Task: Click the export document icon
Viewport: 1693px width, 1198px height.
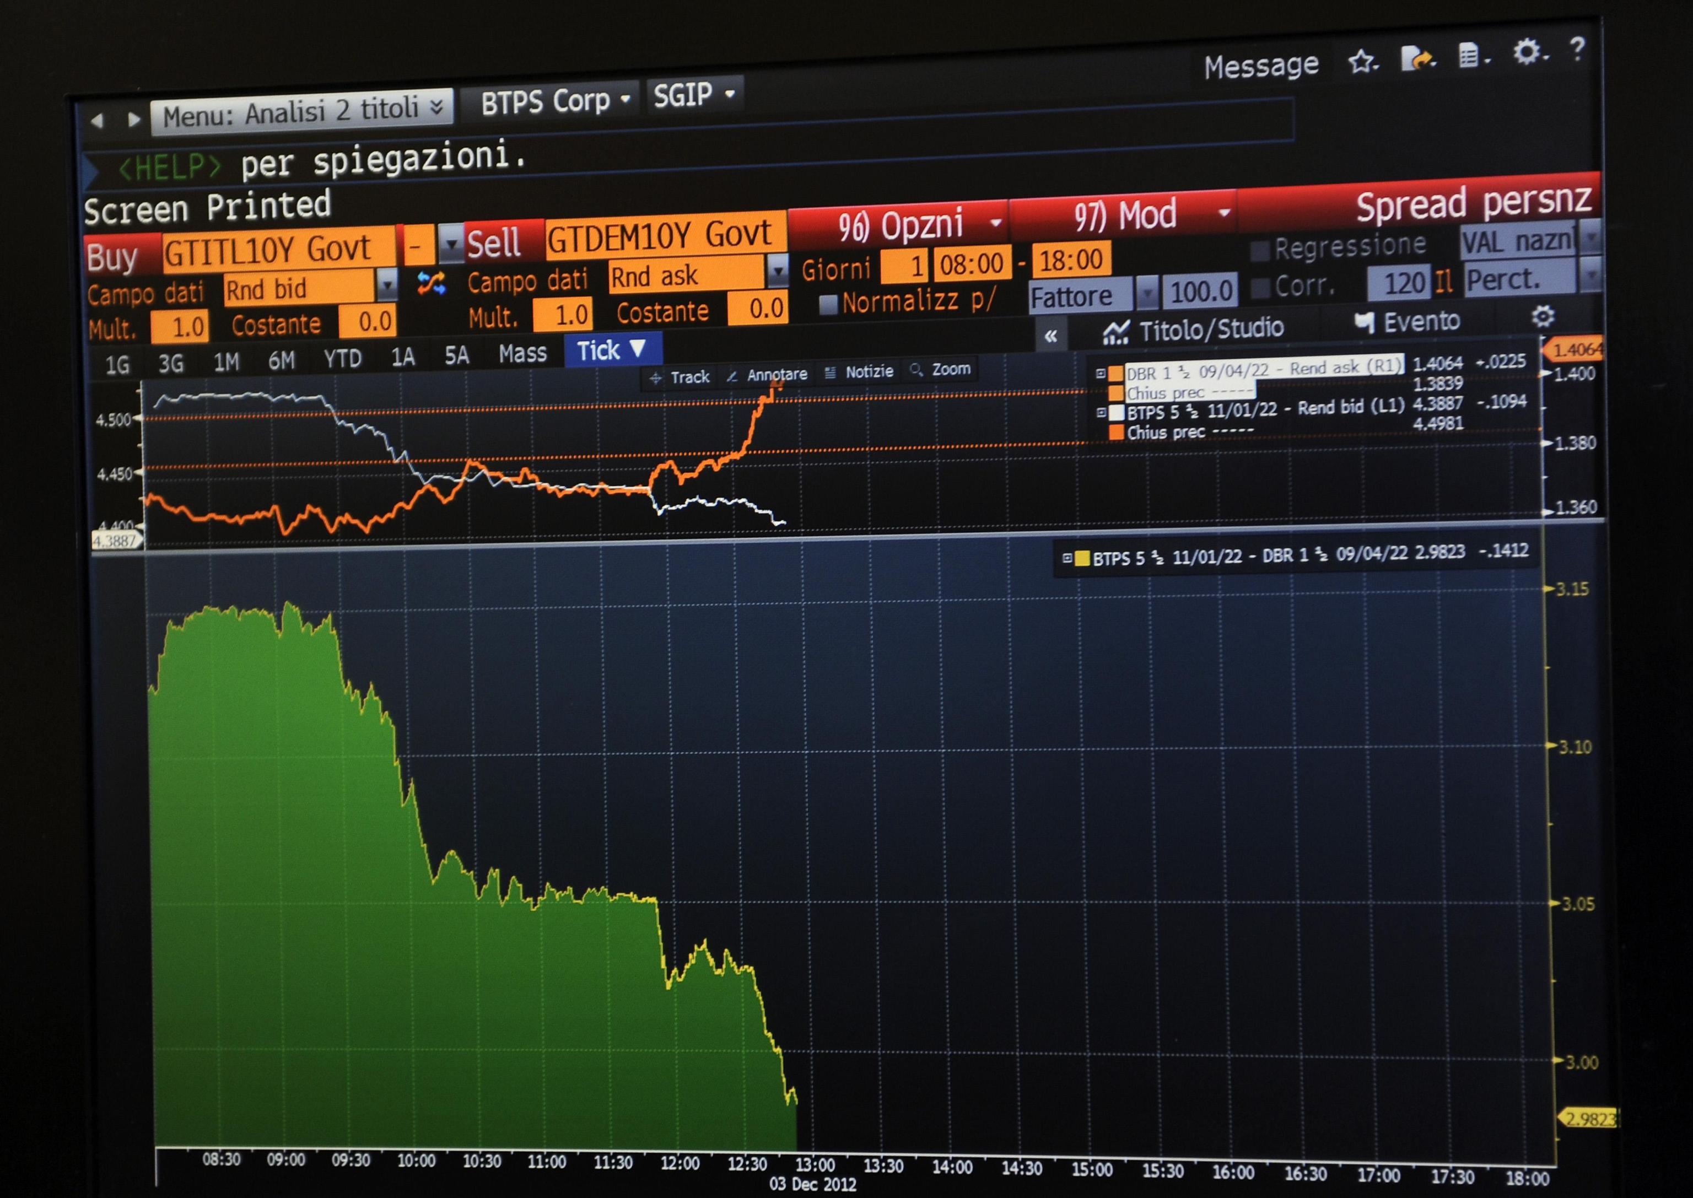Action: [x=1416, y=59]
